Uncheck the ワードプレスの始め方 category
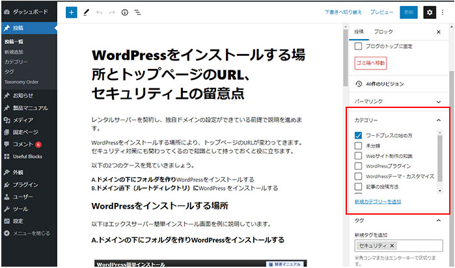 coord(358,135)
